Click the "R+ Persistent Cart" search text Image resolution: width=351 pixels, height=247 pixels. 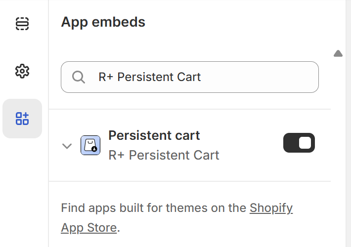tap(150, 77)
